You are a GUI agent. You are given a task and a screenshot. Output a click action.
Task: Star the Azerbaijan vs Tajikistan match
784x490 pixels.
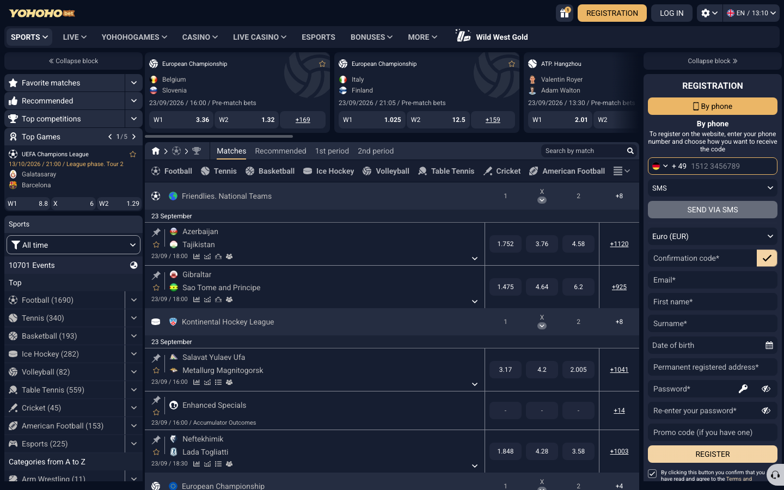[156, 244]
